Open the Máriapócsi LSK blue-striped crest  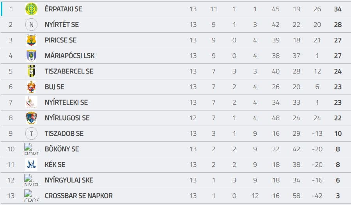click(31, 56)
